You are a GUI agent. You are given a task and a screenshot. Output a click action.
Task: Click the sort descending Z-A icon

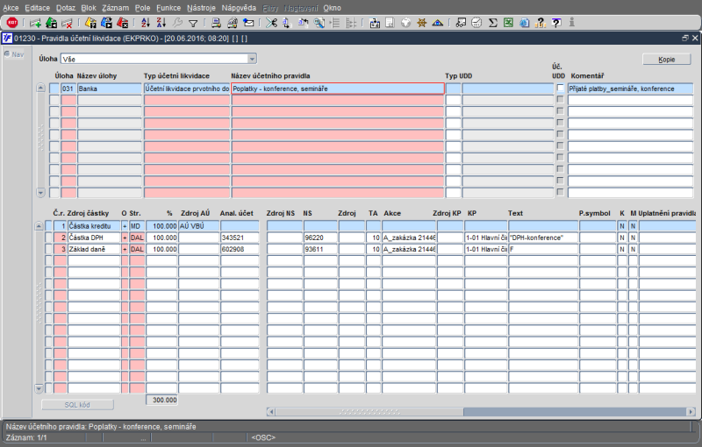pyautogui.click(x=161, y=23)
